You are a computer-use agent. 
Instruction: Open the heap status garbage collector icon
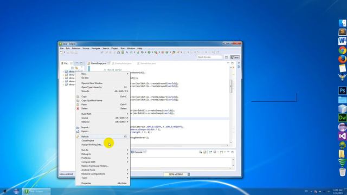click(189, 174)
